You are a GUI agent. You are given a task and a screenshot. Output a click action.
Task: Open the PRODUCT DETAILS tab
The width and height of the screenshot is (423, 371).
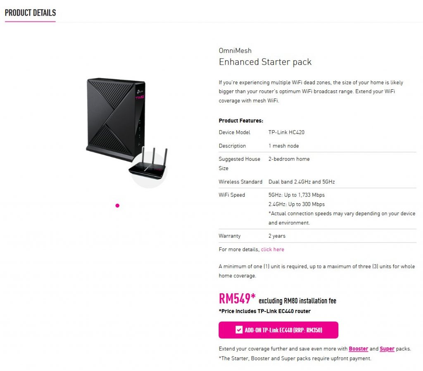click(x=30, y=13)
